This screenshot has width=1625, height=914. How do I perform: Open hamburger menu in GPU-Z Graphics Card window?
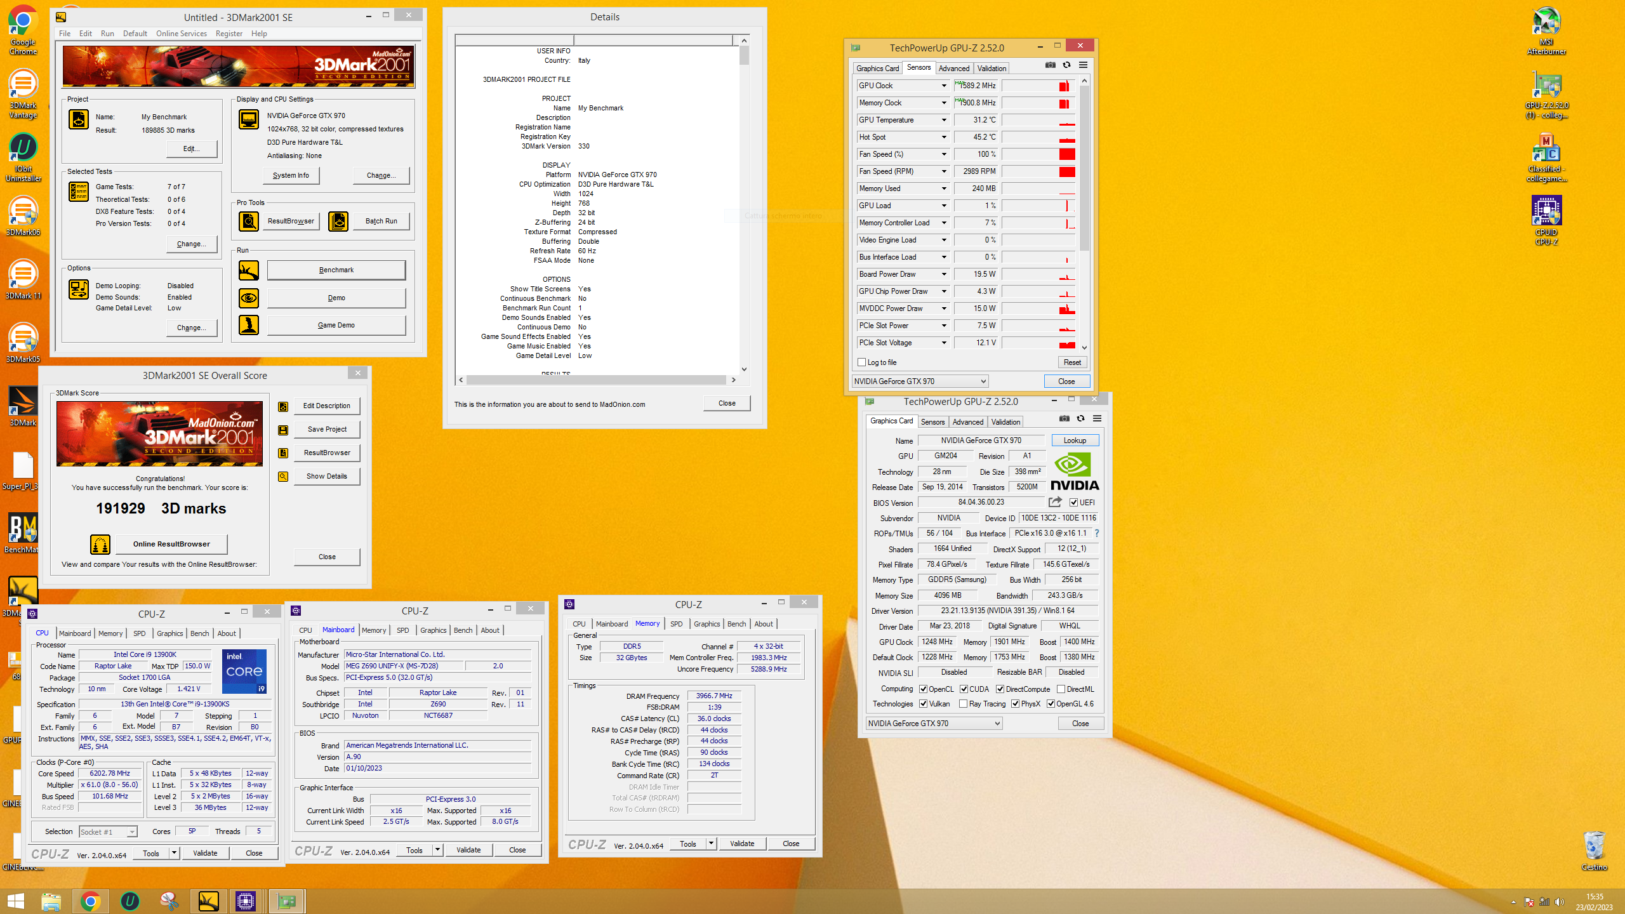click(1097, 418)
